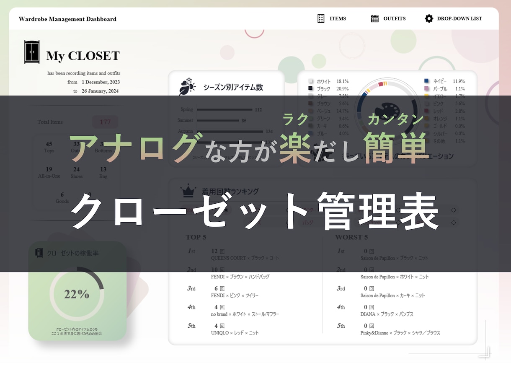Viewport: 511px width, 368px height.
Task: Click the ホワイト color swatch
Action: coord(311,81)
